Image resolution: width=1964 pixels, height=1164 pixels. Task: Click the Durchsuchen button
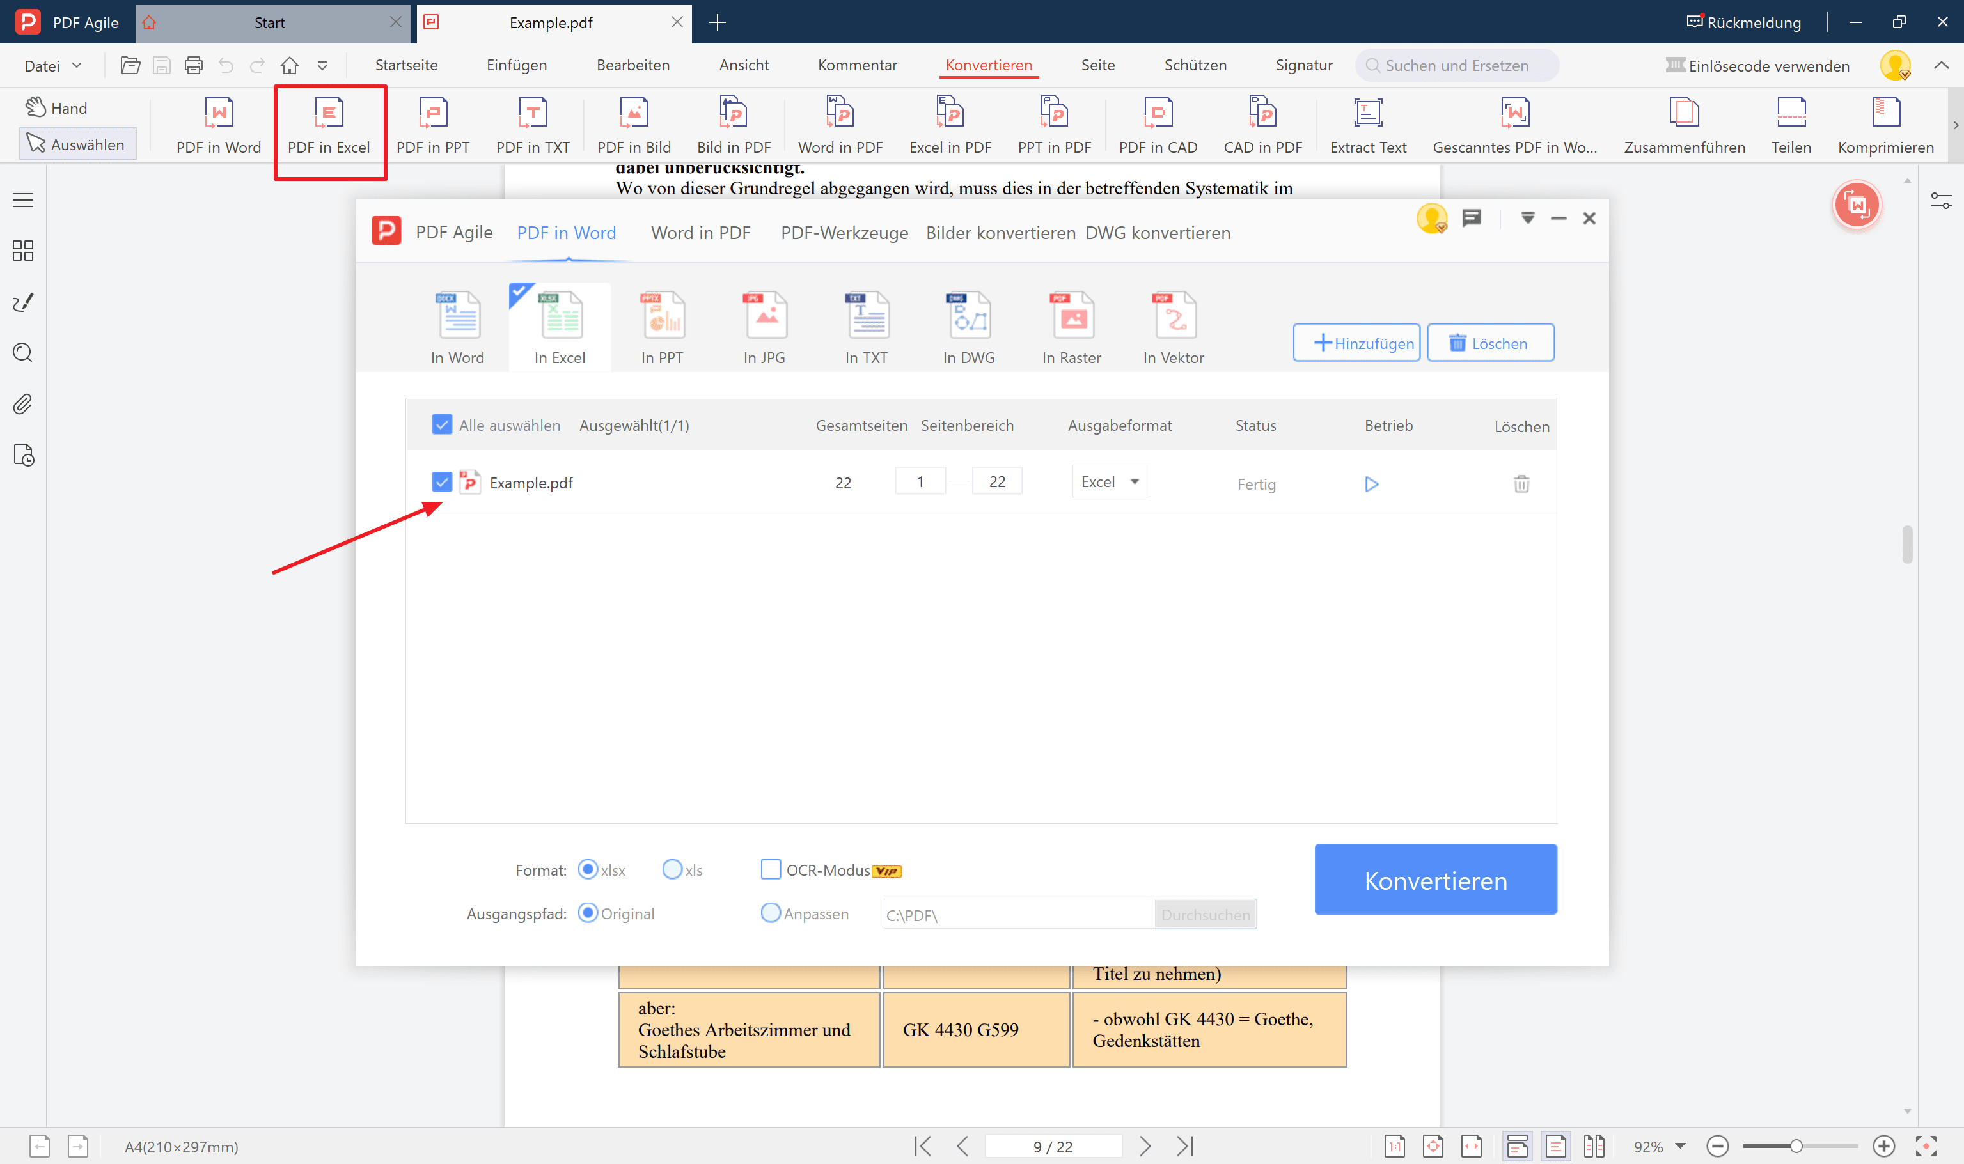click(1206, 915)
